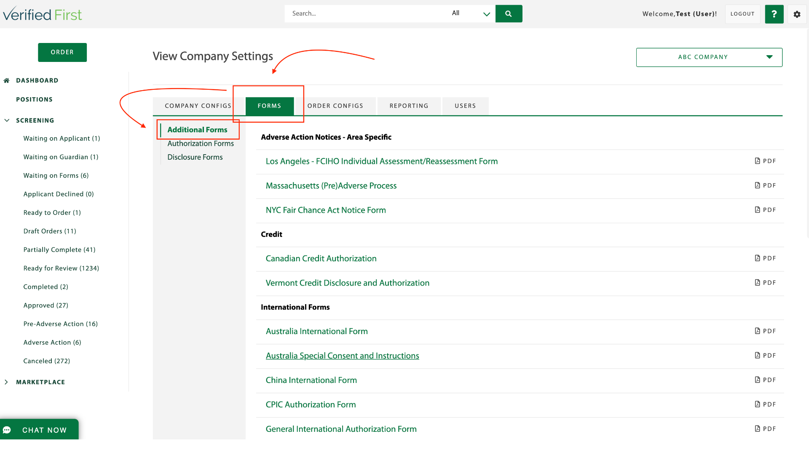Click the Dashboard home icon

[x=6, y=80]
